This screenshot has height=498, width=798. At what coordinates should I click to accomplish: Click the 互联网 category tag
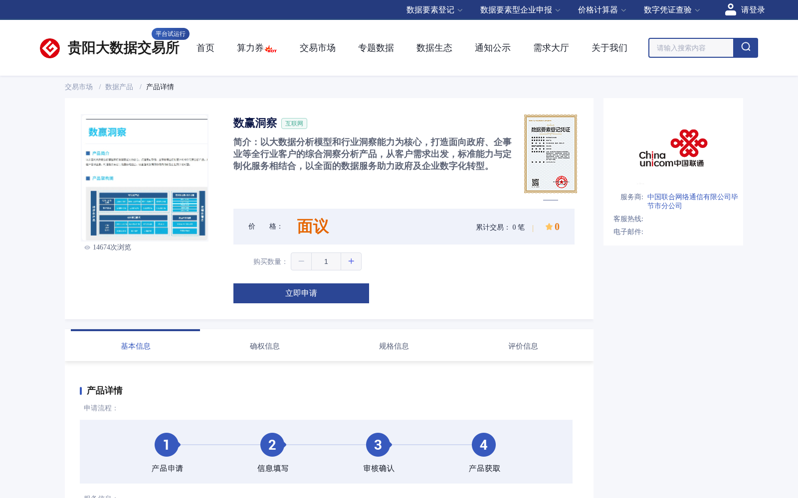pos(294,124)
